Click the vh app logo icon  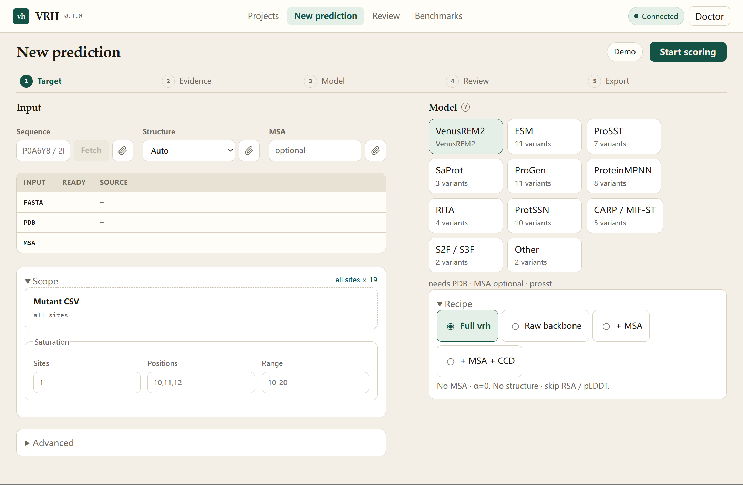coord(21,16)
